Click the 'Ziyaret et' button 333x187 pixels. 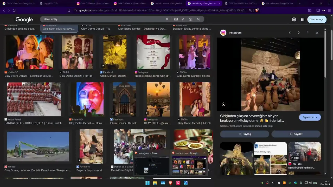pyautogui.click(x=310, y=117)
